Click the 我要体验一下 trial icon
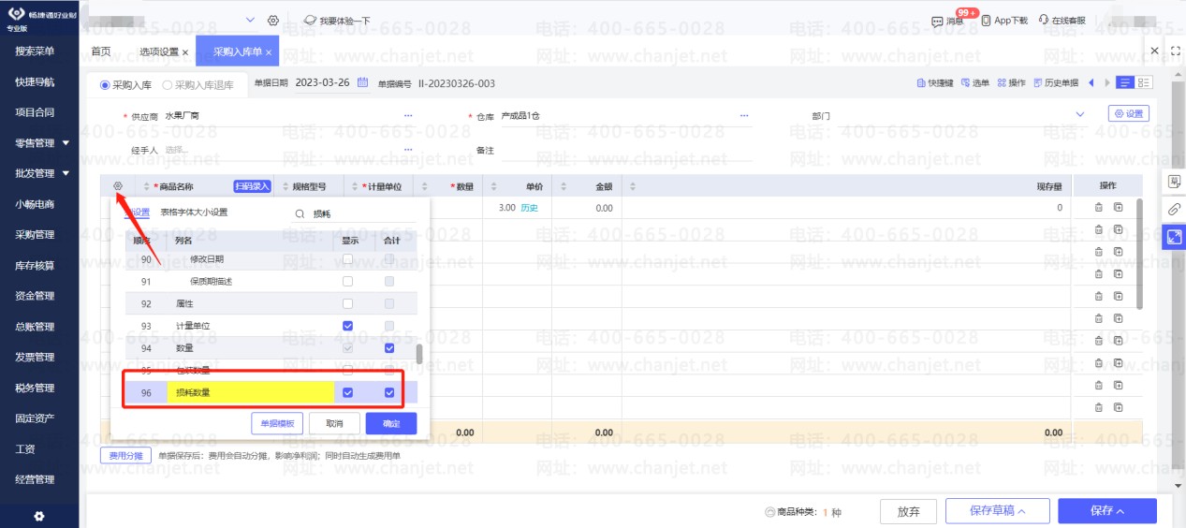Screen dimensions: 1186x528 pyautogui.click(x=310, y=20)
